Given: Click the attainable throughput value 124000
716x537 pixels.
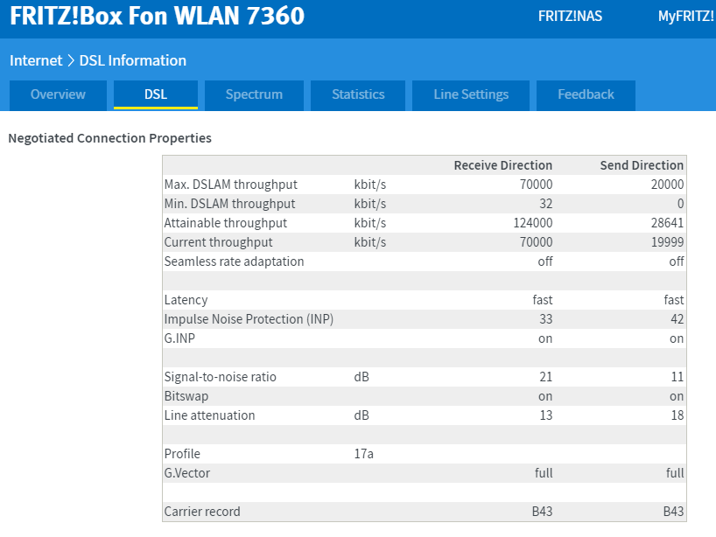Looking at the screenshot, I should click(x=532, y=223).
